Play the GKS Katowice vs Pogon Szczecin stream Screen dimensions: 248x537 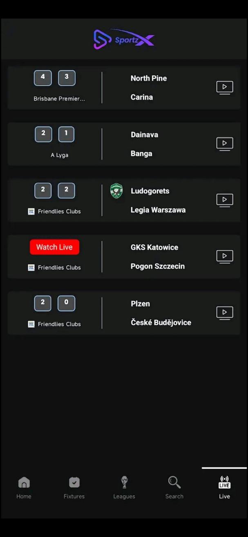(224, 256)
